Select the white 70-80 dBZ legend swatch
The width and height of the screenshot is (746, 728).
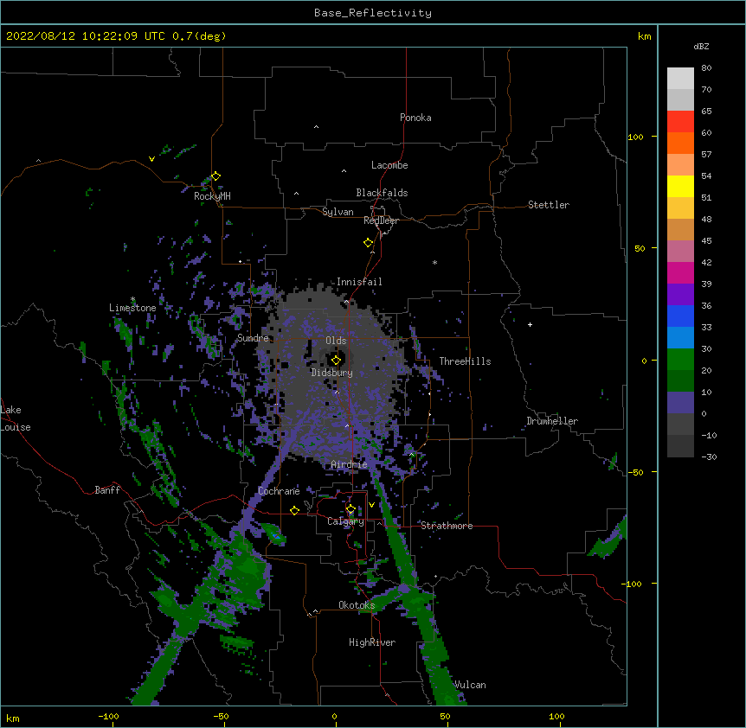point(680,78)
